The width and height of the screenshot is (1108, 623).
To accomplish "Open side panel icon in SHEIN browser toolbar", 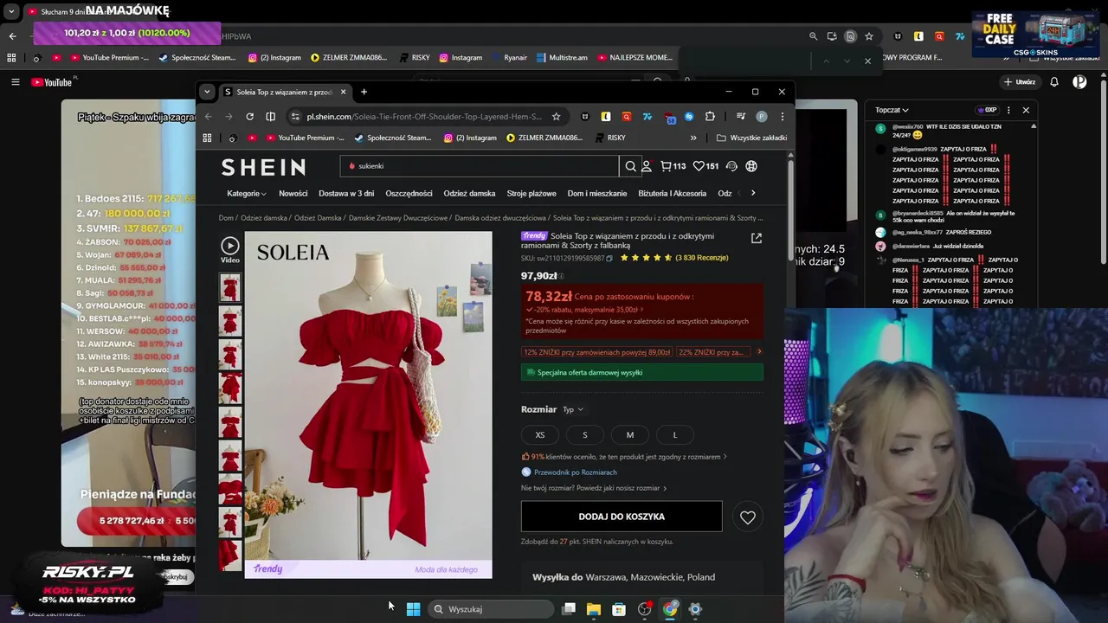I will click(x=270, y=117).
